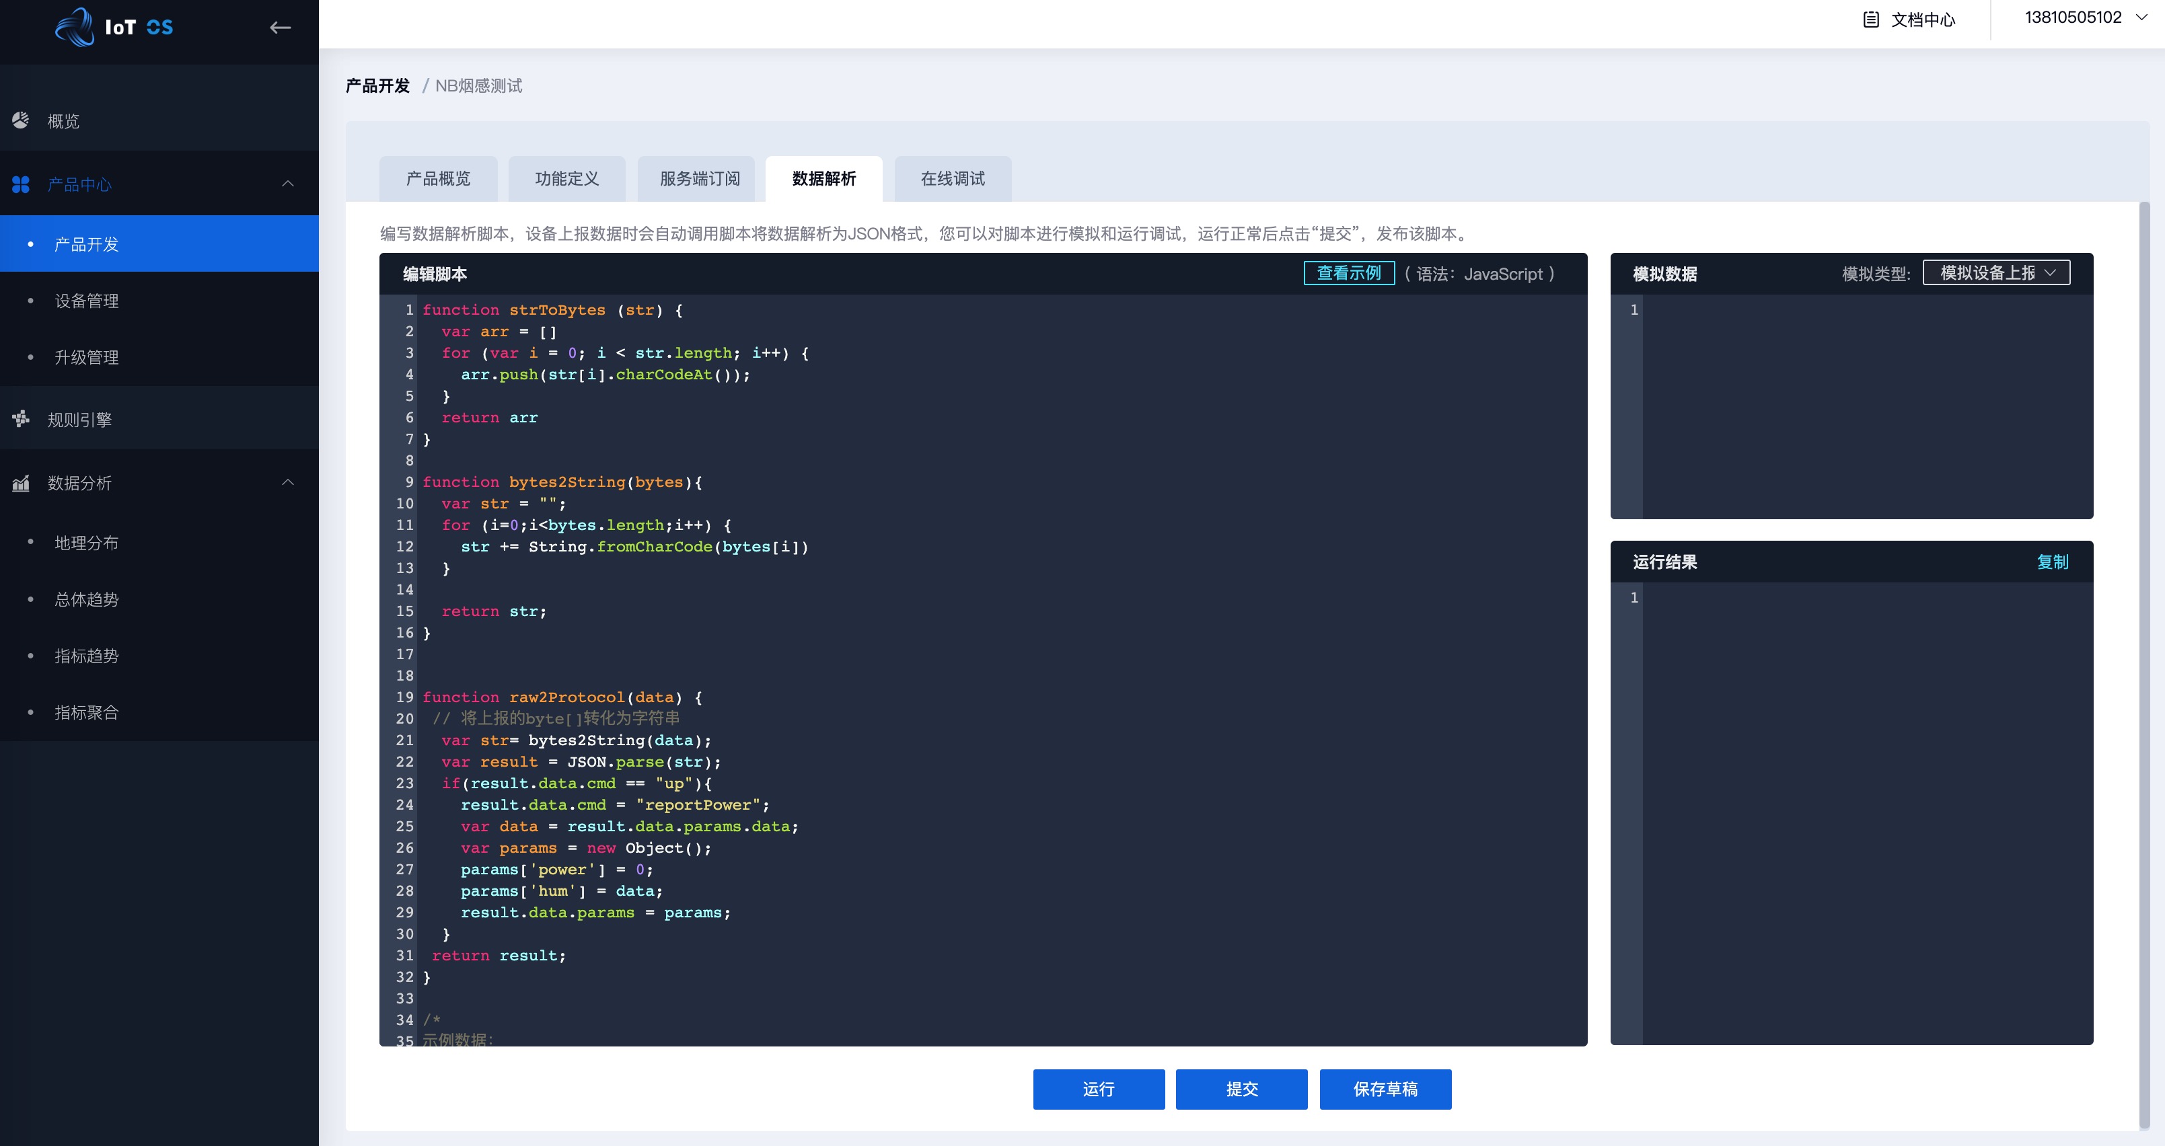
Task: Click the 产品中心 four-dots icon
Action: pyautogui.click(x=21, y=184)
